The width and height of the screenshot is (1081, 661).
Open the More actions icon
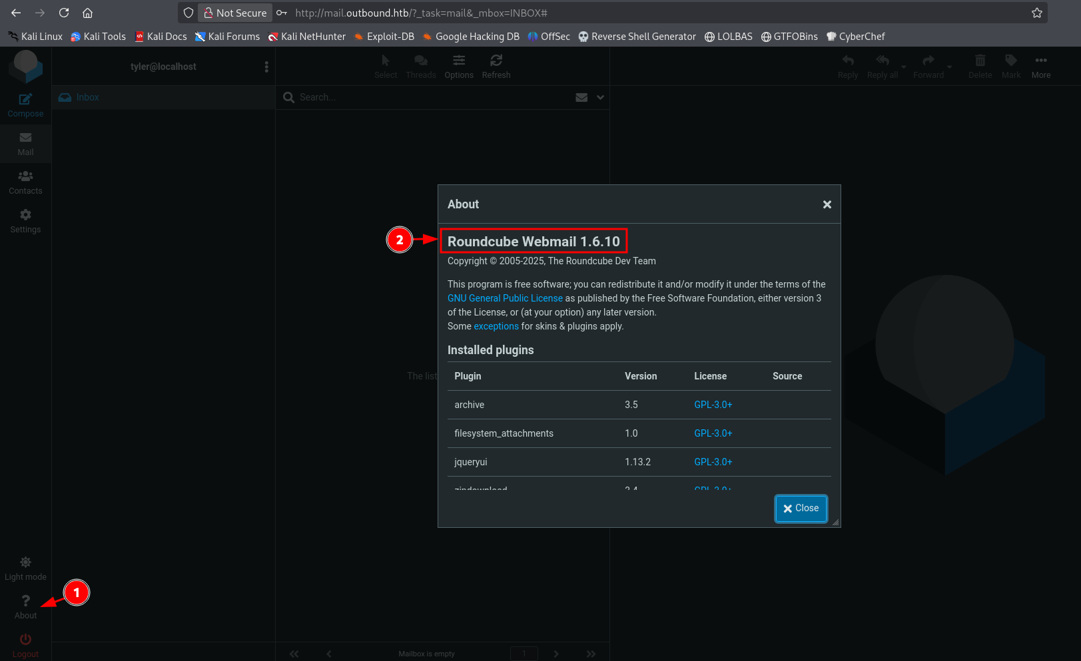click(x=1041, y=61)
